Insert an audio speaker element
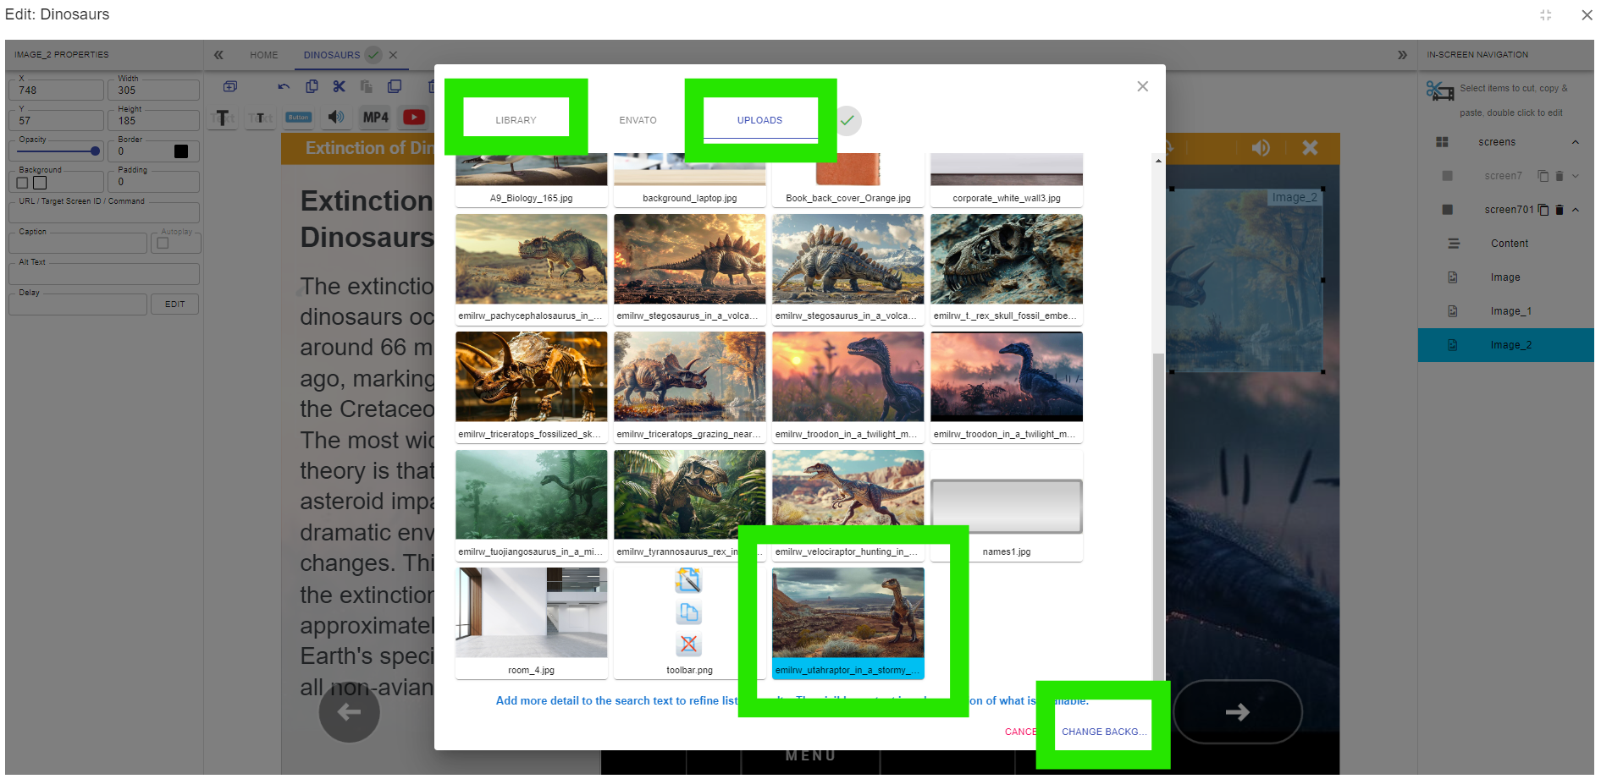Viewport: 1601px width, 779px height. click(336, 117)
